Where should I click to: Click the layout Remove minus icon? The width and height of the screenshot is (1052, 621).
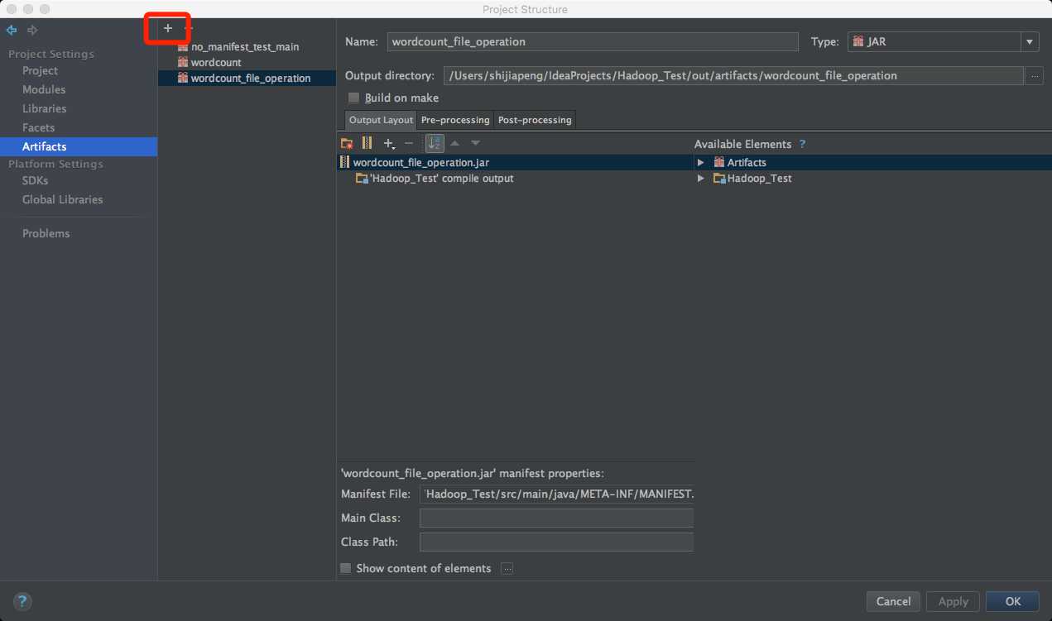pyautogui.click(x=409, y=143)
